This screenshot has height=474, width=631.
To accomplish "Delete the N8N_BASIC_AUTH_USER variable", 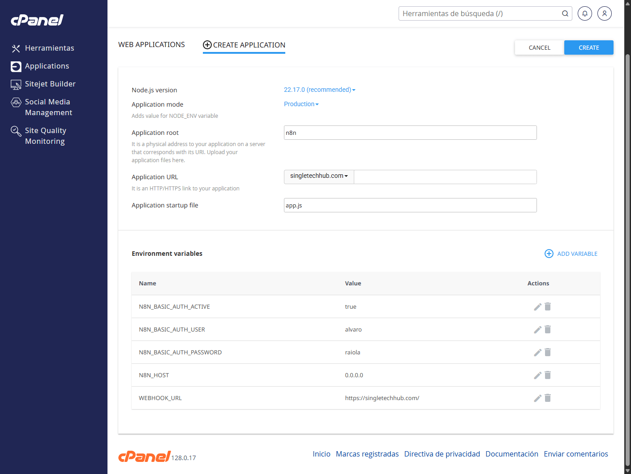I will click(548, 329).
